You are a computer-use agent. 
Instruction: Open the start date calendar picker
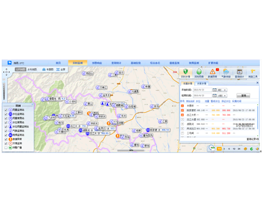(215, 90)
